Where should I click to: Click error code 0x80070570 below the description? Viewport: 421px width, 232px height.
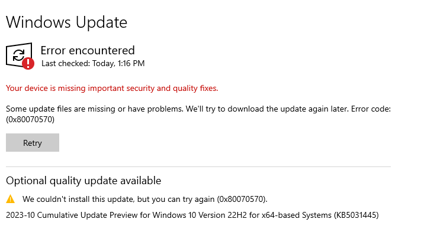(30, 119)
